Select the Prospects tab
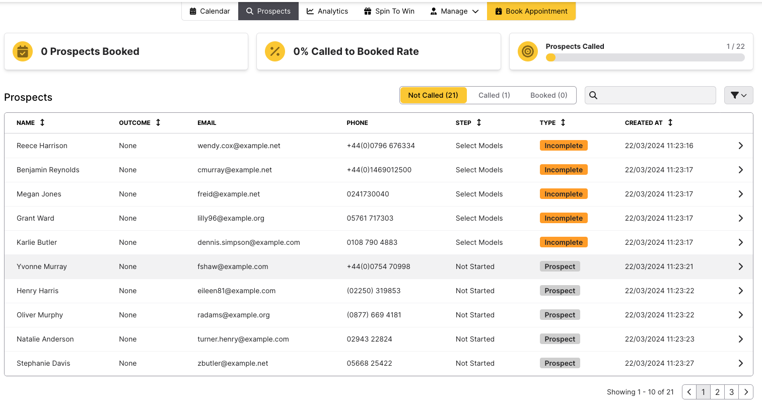The width and height of the screenshot is (762, 403). pos(268,11)
